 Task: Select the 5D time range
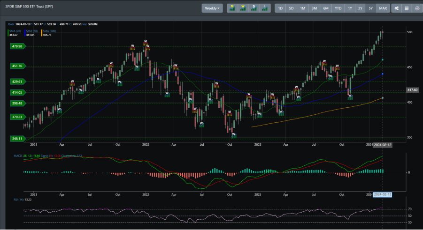click(291, 8)
